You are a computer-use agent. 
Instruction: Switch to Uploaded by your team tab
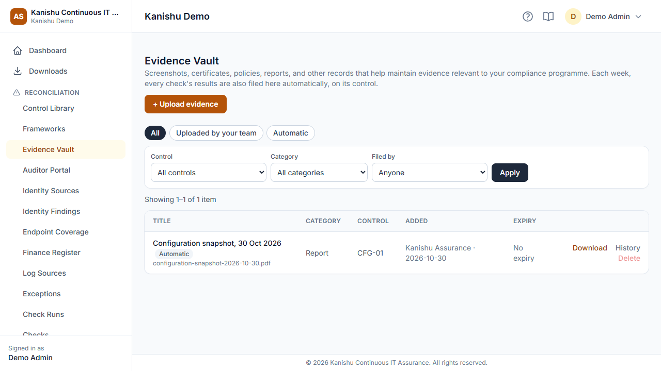216,133
